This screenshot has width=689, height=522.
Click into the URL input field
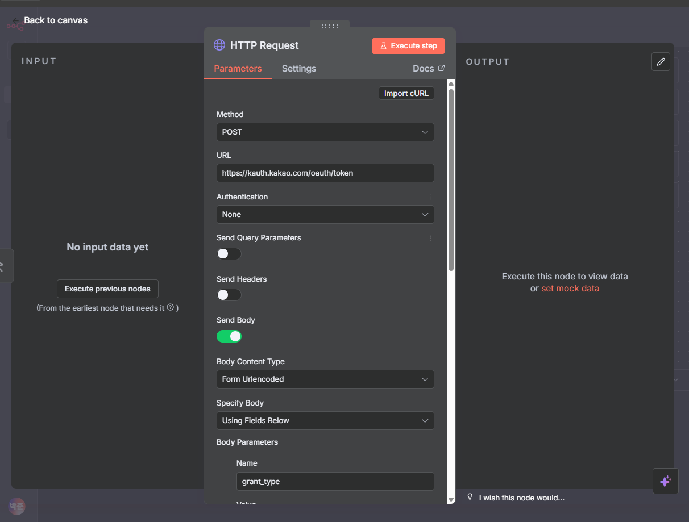[x=325, y=173]
